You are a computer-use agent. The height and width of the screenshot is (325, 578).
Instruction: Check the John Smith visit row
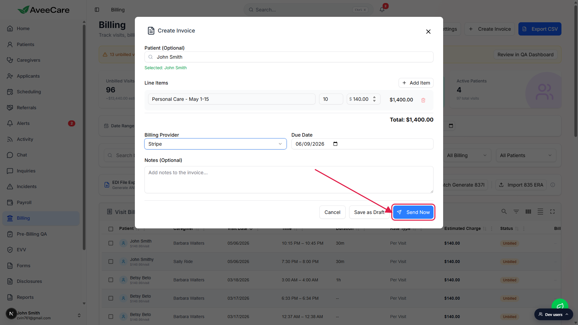[x=111, y=243]
